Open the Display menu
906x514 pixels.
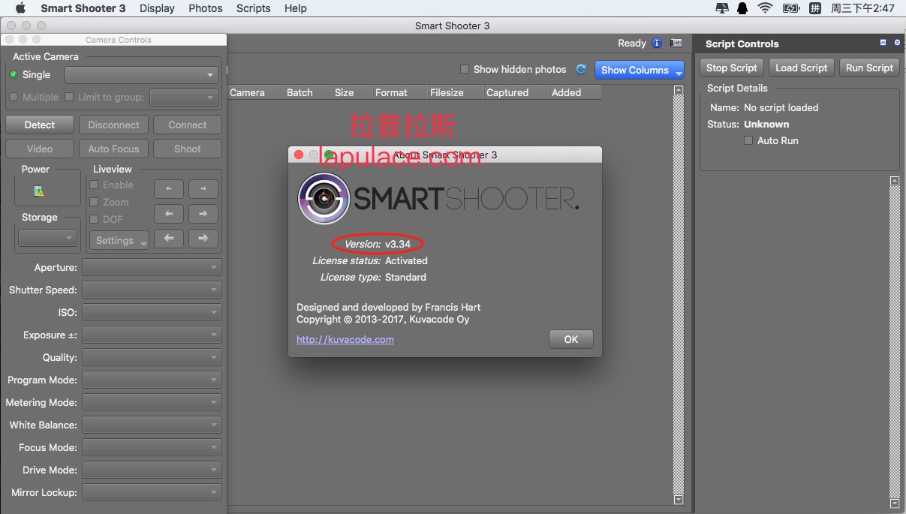coord(157,8)
